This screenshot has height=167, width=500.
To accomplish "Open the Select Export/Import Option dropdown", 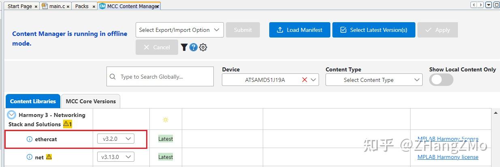I will click(179, 30).
